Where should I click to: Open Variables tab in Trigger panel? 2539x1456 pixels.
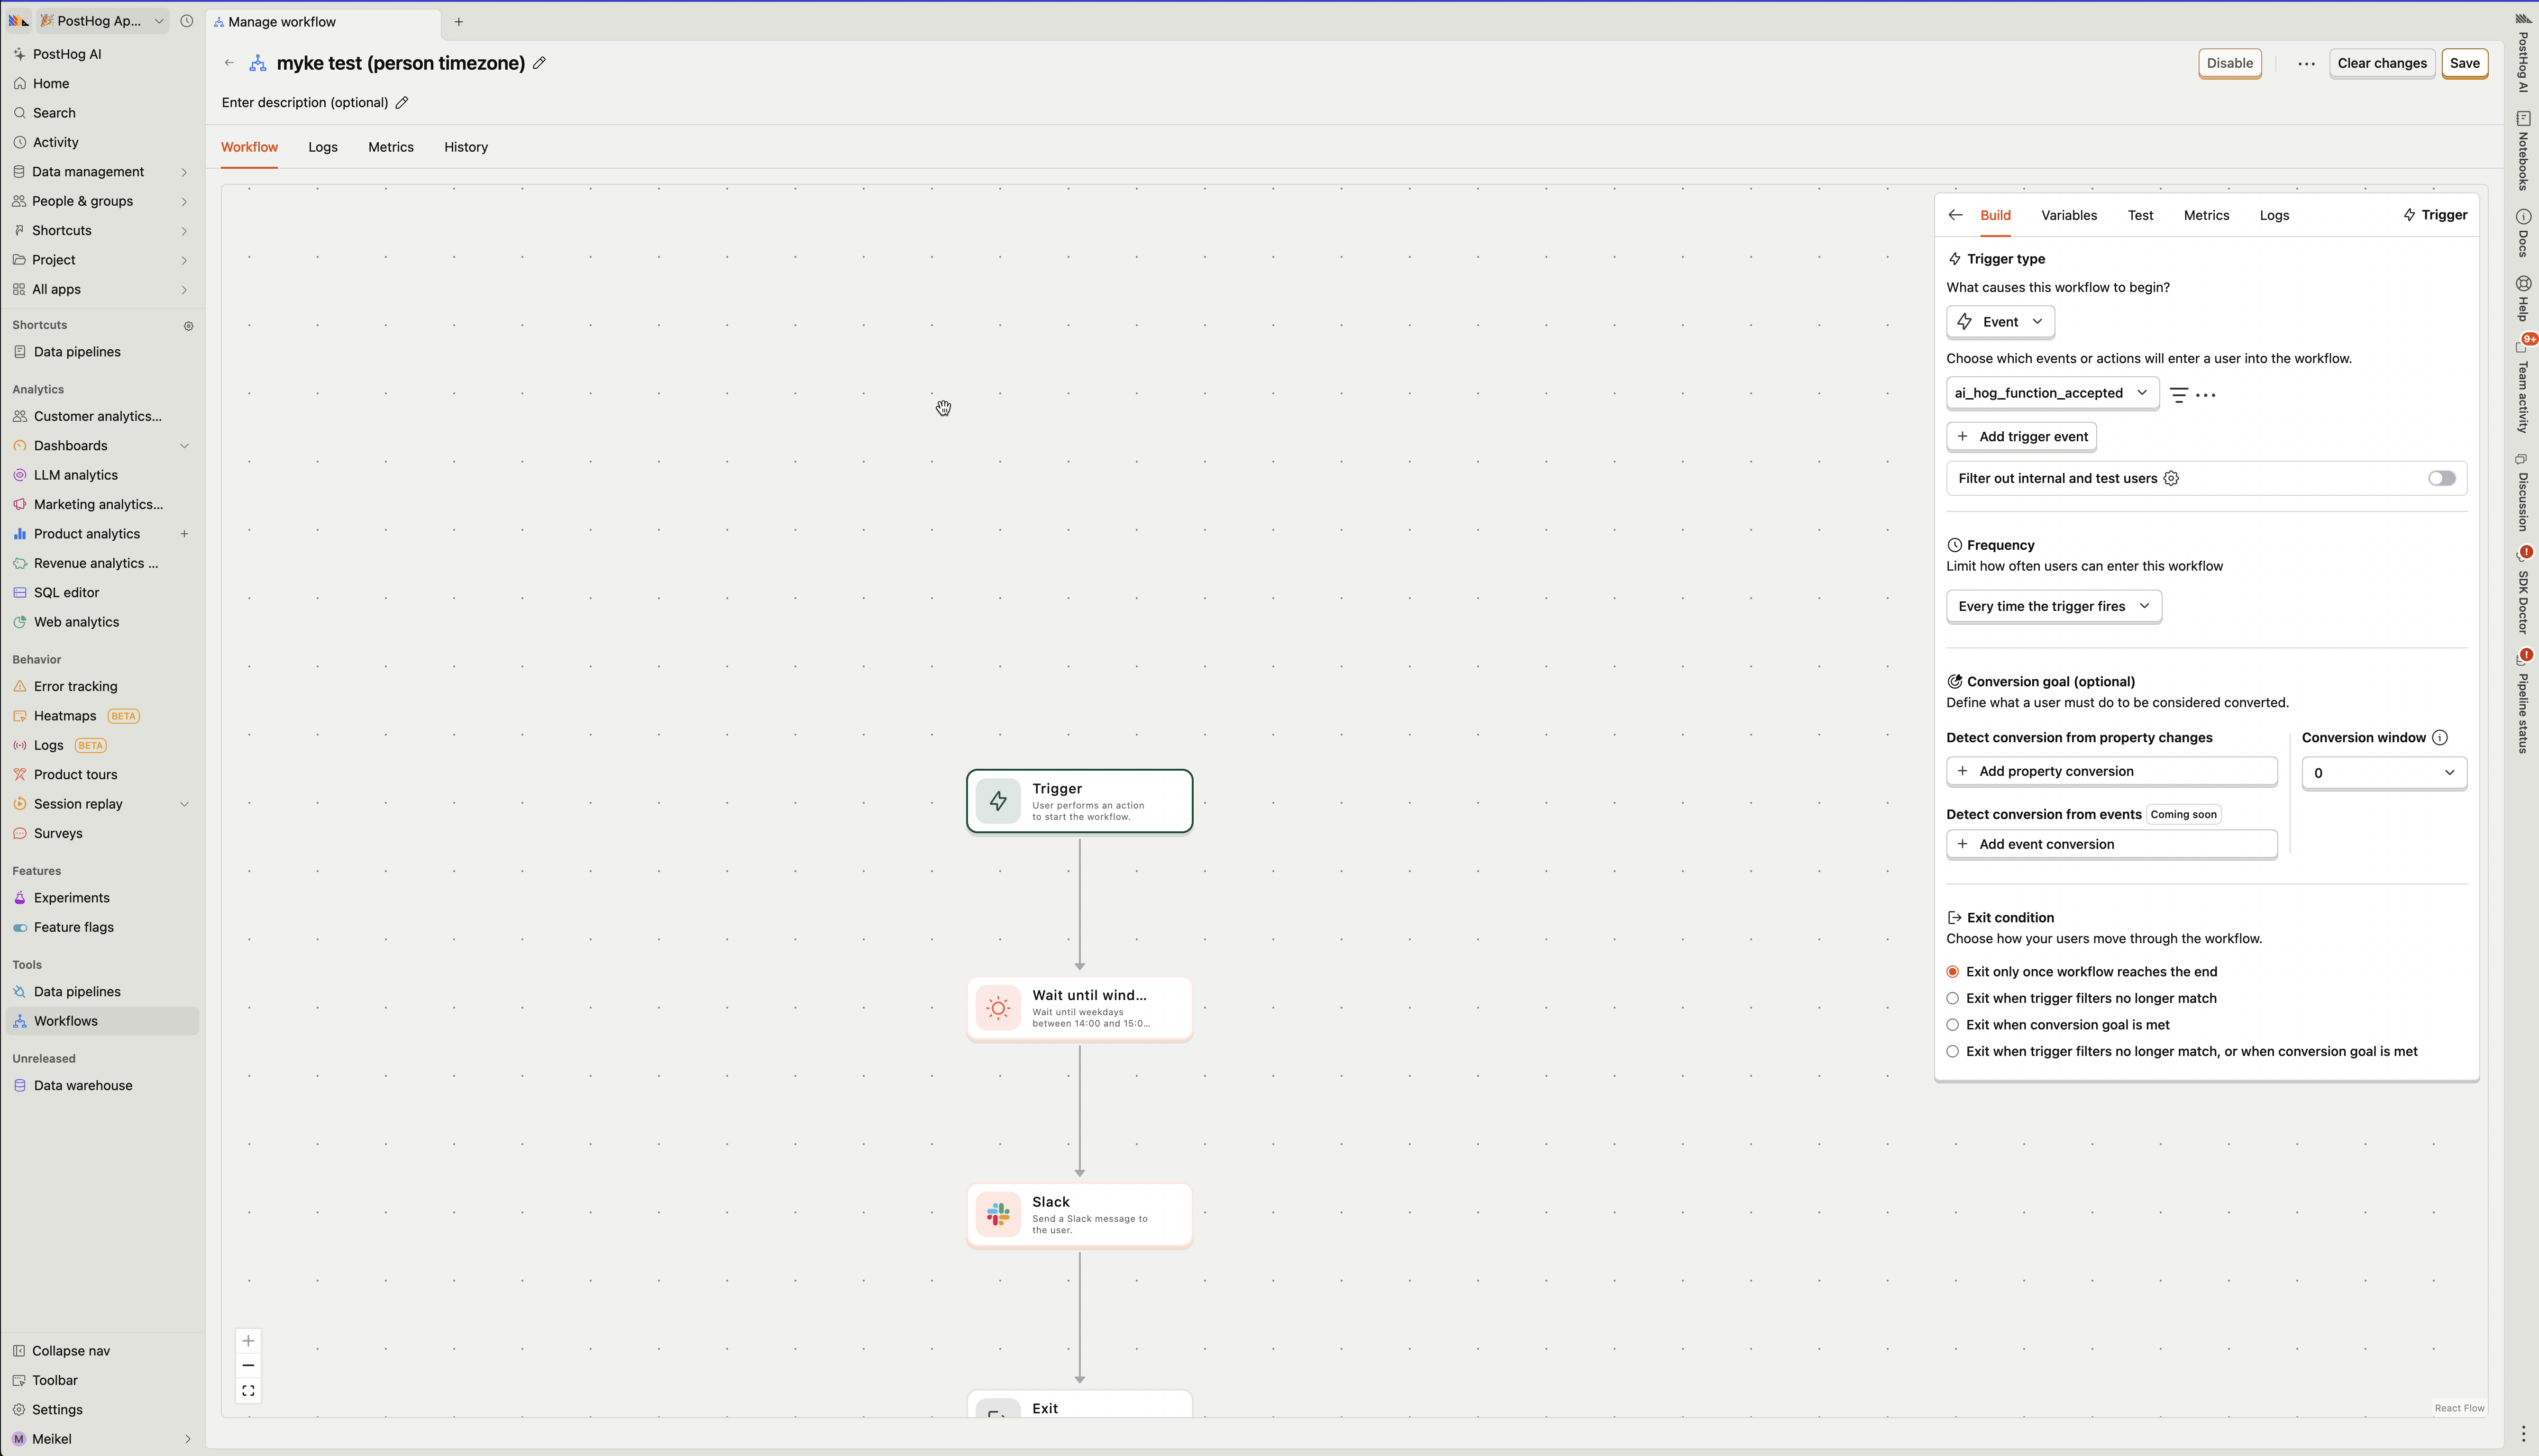2069,216
